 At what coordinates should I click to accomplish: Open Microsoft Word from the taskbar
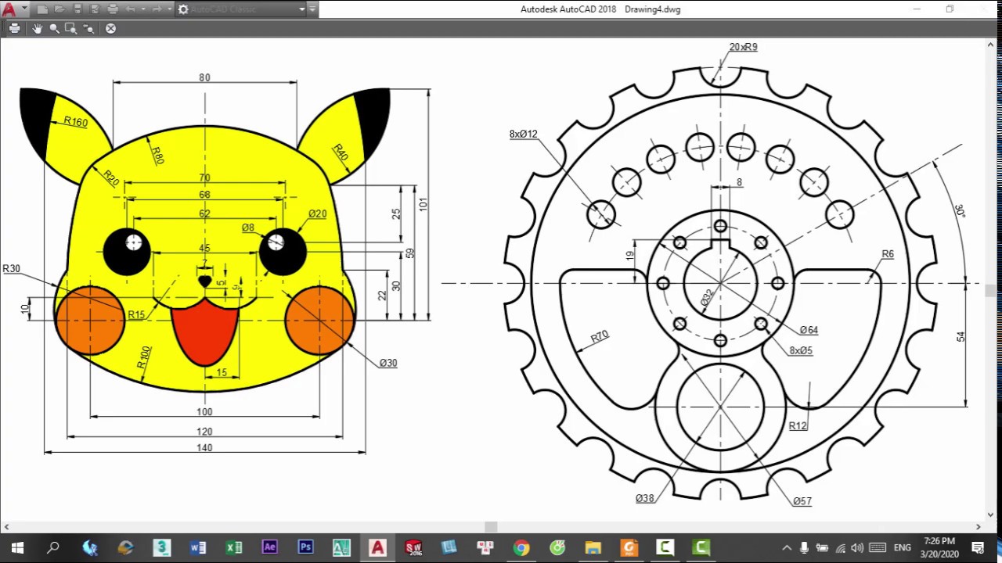[x=197, y=547]
